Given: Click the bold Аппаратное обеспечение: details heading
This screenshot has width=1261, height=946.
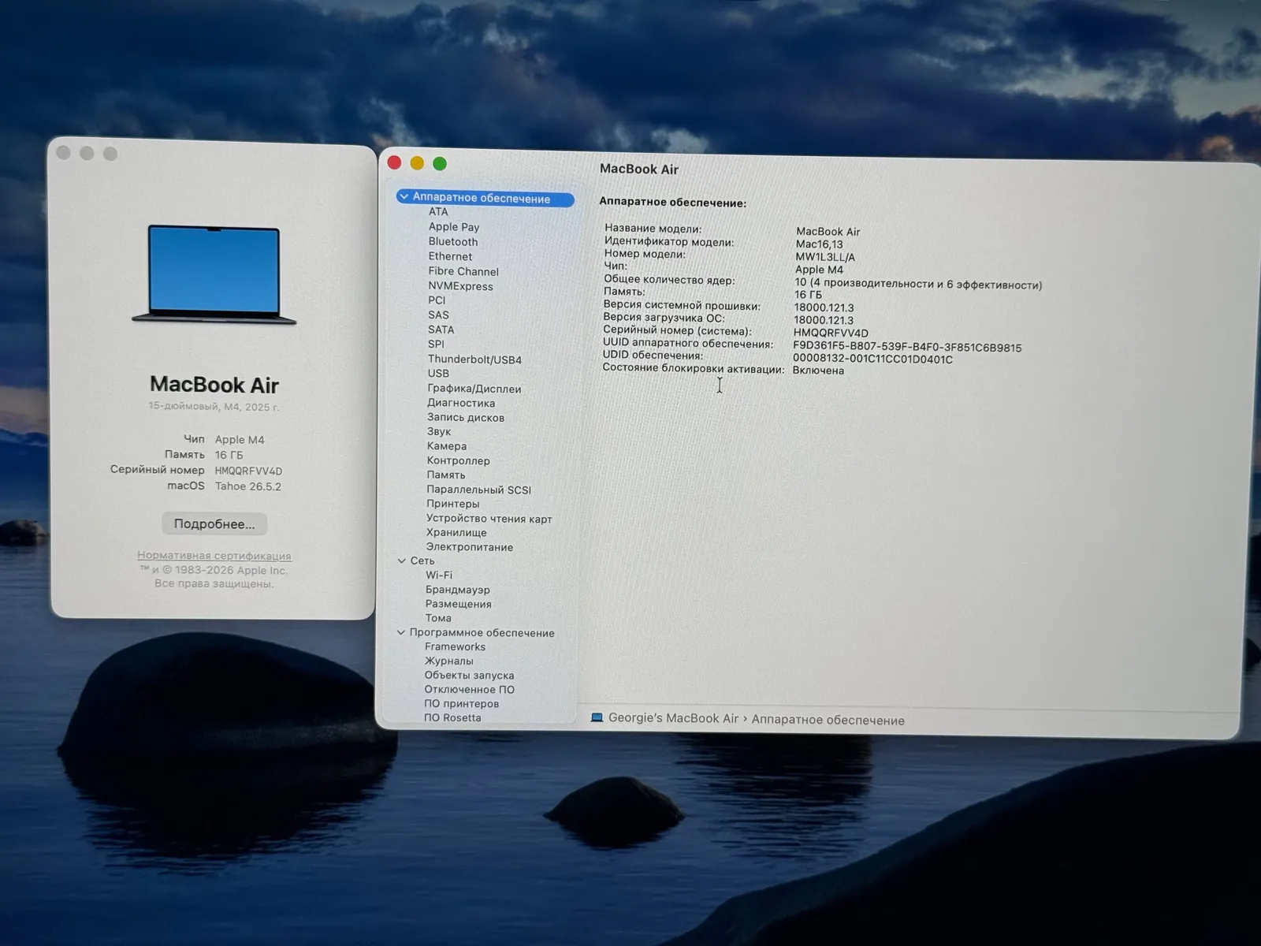Looking at the screenshot, I should pyautogui.click(x=672, y=203).
